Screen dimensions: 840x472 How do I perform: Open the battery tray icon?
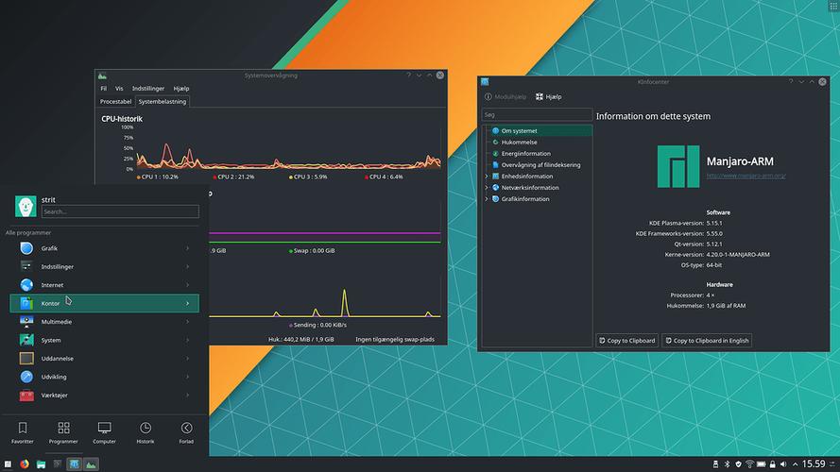click(x=761, y=464)
